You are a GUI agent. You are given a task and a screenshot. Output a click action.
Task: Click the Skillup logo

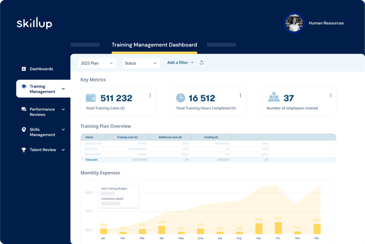click(x=35, y=23)
